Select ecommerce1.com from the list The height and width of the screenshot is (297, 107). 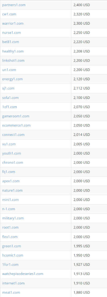pos(16,125)
